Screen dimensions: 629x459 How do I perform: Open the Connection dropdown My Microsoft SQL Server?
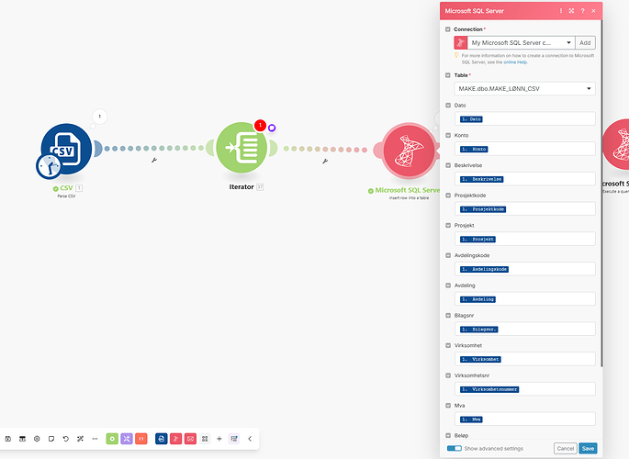[x=521, y=42]
